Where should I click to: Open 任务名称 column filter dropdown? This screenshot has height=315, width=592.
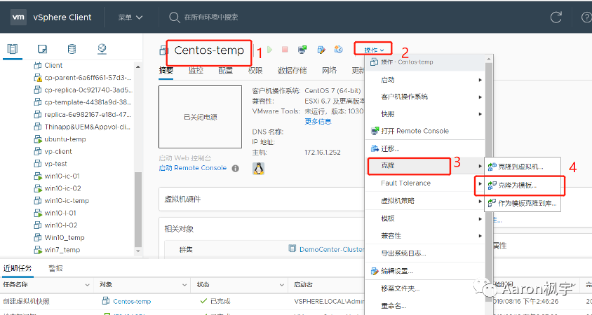(87, 285)
